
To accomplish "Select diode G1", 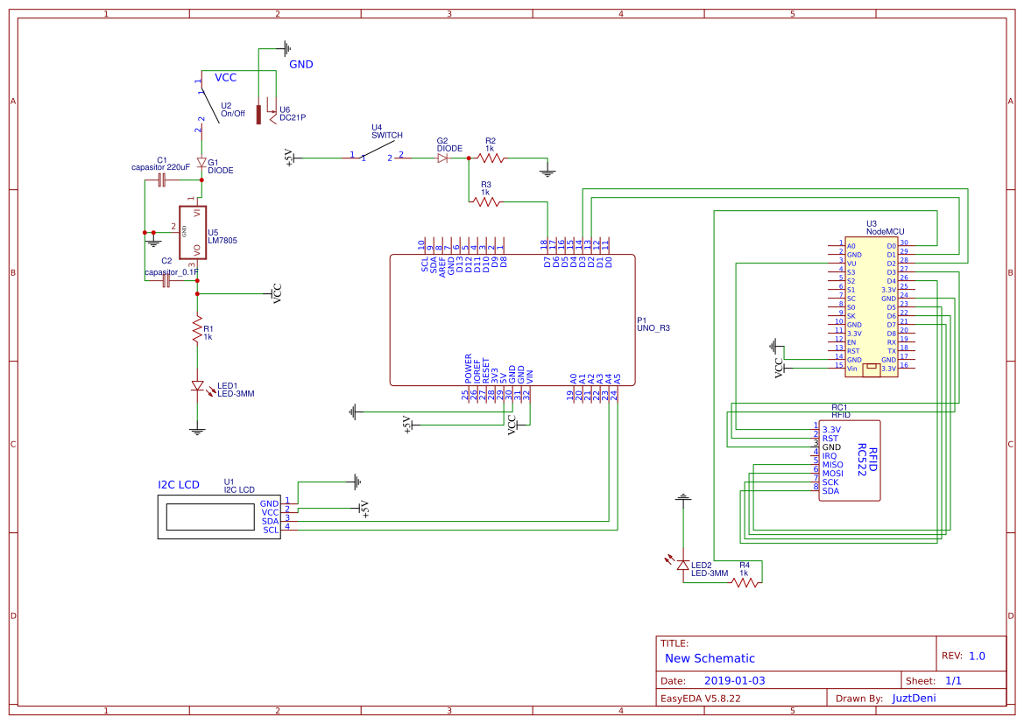I will (x=201, y=162).
